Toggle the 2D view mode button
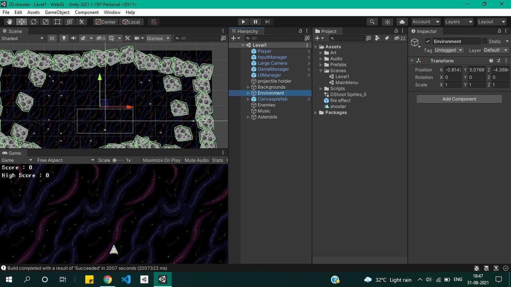Screen dimensions: 511x287 click(52, 38)
